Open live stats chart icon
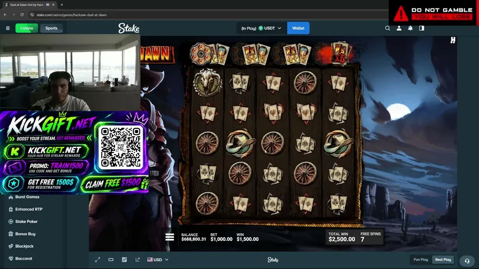This screenshot has width=479, height=269. [124, 259]
